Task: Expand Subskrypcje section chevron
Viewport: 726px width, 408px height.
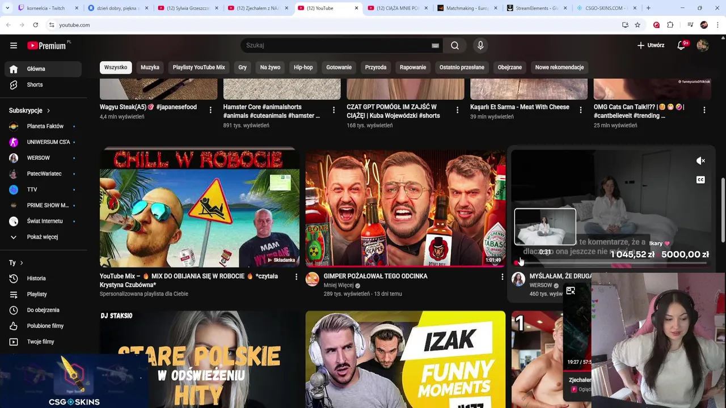Action: click(48, 110)
